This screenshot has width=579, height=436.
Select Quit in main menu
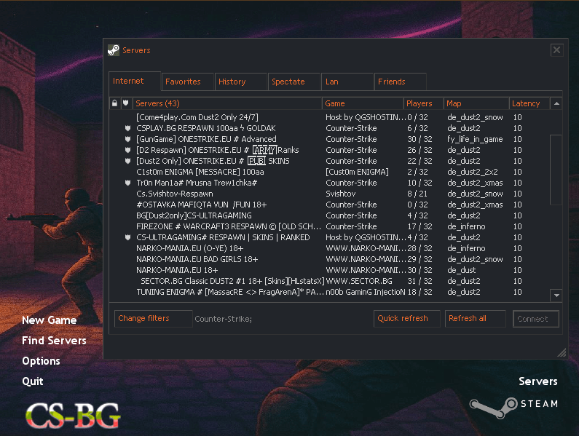[33, 381]
